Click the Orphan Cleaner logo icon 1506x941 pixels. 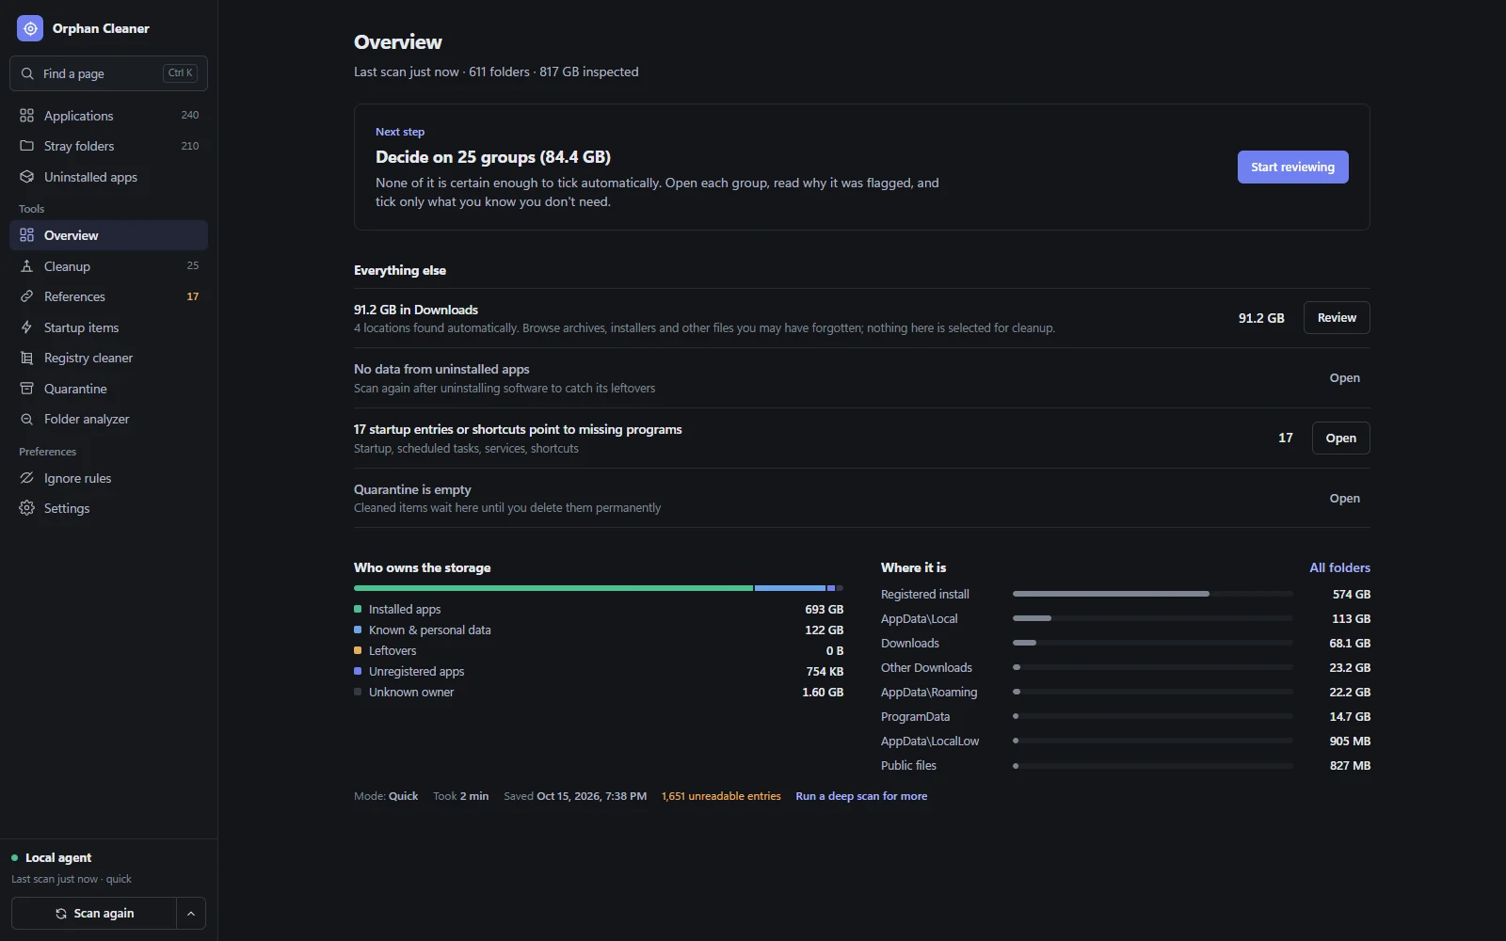30,28
